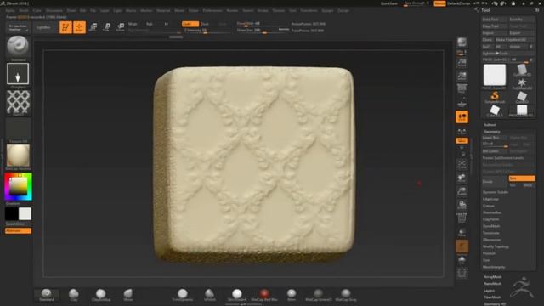Click the Divide button

coord(495,181)
